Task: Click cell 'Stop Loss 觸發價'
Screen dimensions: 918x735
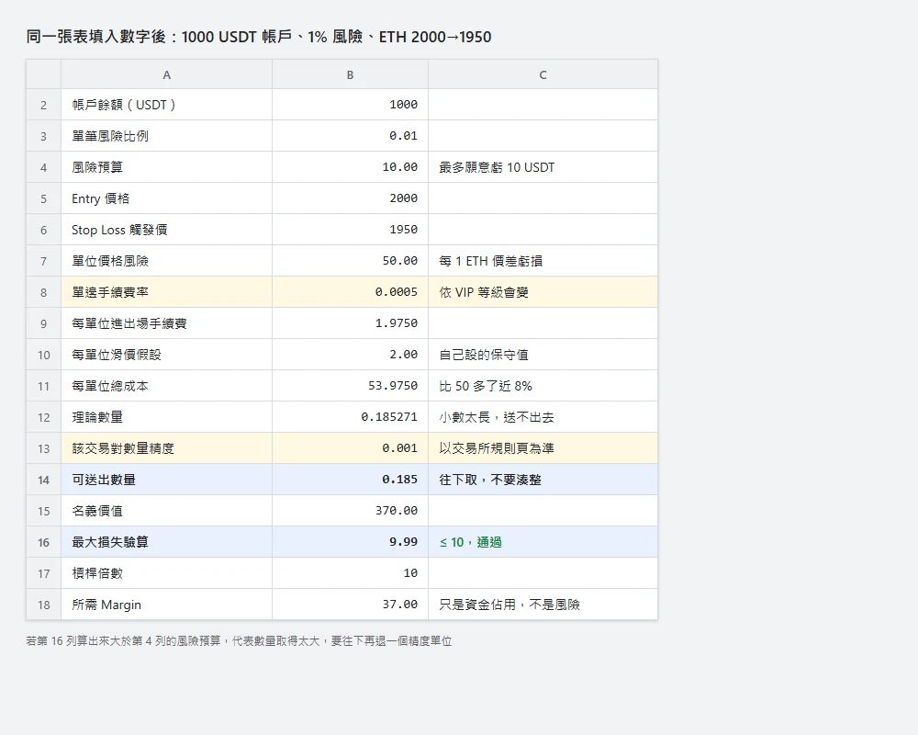Action: click(x=167, y=230)
